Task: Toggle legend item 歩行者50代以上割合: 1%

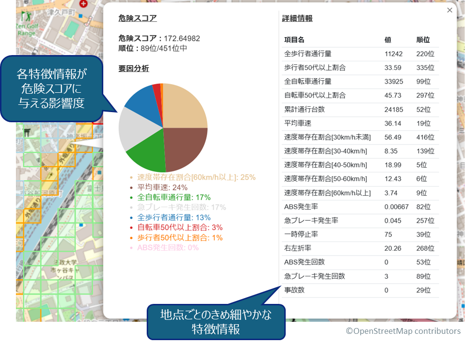Action: [180, 238]
